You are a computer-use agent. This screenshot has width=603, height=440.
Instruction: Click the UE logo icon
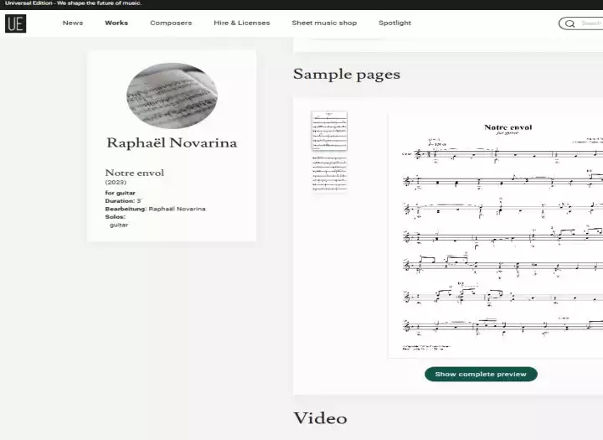click(x=15, y=23)
